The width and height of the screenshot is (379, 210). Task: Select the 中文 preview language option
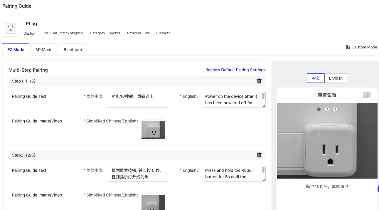click(316, 78)
